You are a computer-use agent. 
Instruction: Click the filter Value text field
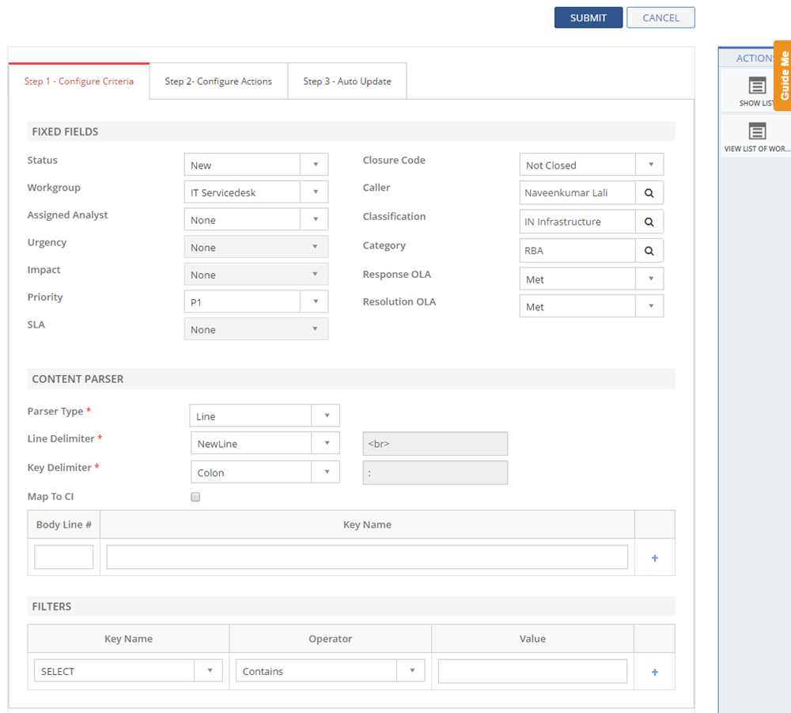pos(532,671)
